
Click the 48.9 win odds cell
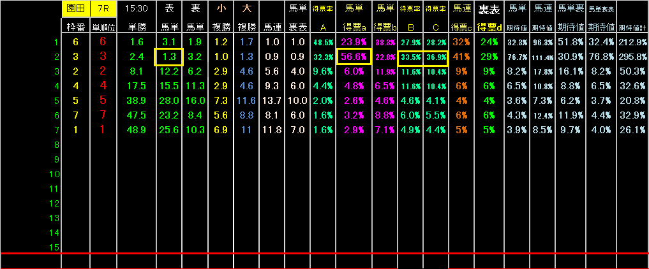click(137, 130)
